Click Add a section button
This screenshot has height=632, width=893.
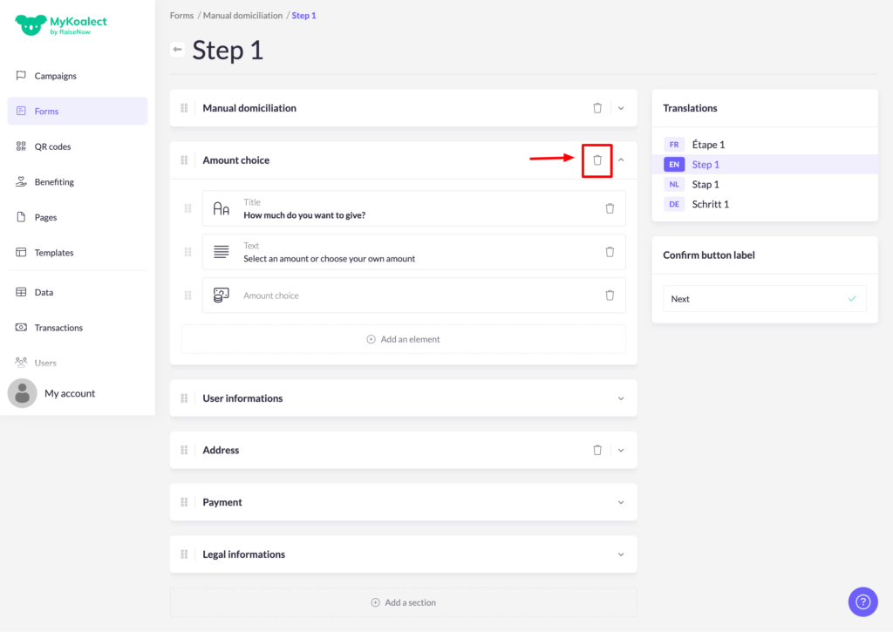point(403,602)
